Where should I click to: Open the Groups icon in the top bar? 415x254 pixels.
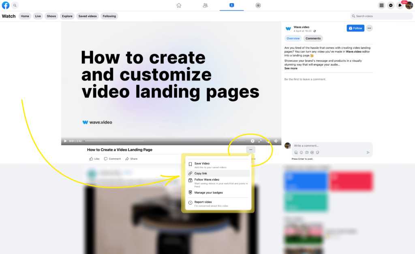coord(258,5)
